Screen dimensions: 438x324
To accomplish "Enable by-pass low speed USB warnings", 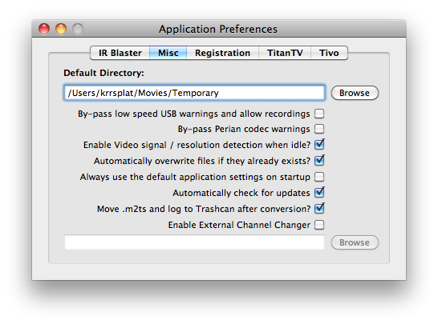I will click(x=319, y=114).
